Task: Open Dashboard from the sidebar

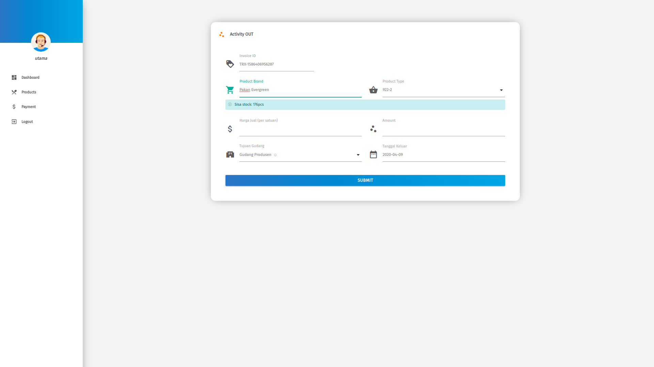Action: click(x=30, y=77)
